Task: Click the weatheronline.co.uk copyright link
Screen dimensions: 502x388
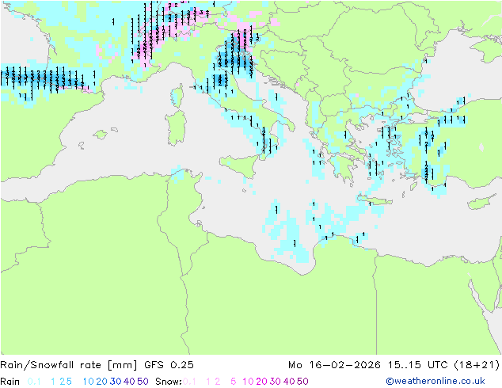Action: tap(435, 381)
